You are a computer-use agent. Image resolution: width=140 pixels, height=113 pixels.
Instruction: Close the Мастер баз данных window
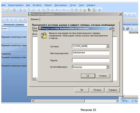[x=120, y=14]
